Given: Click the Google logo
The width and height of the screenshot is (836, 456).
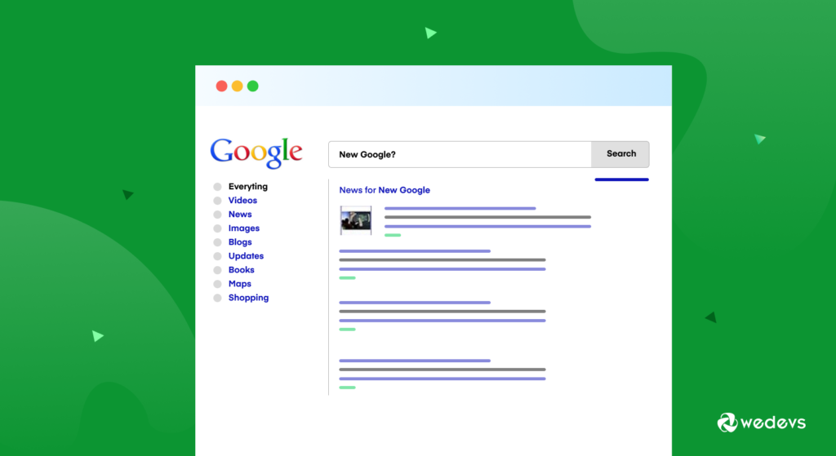Looking at the screenshot, I should pyautogui.click(x=256, y=153).
